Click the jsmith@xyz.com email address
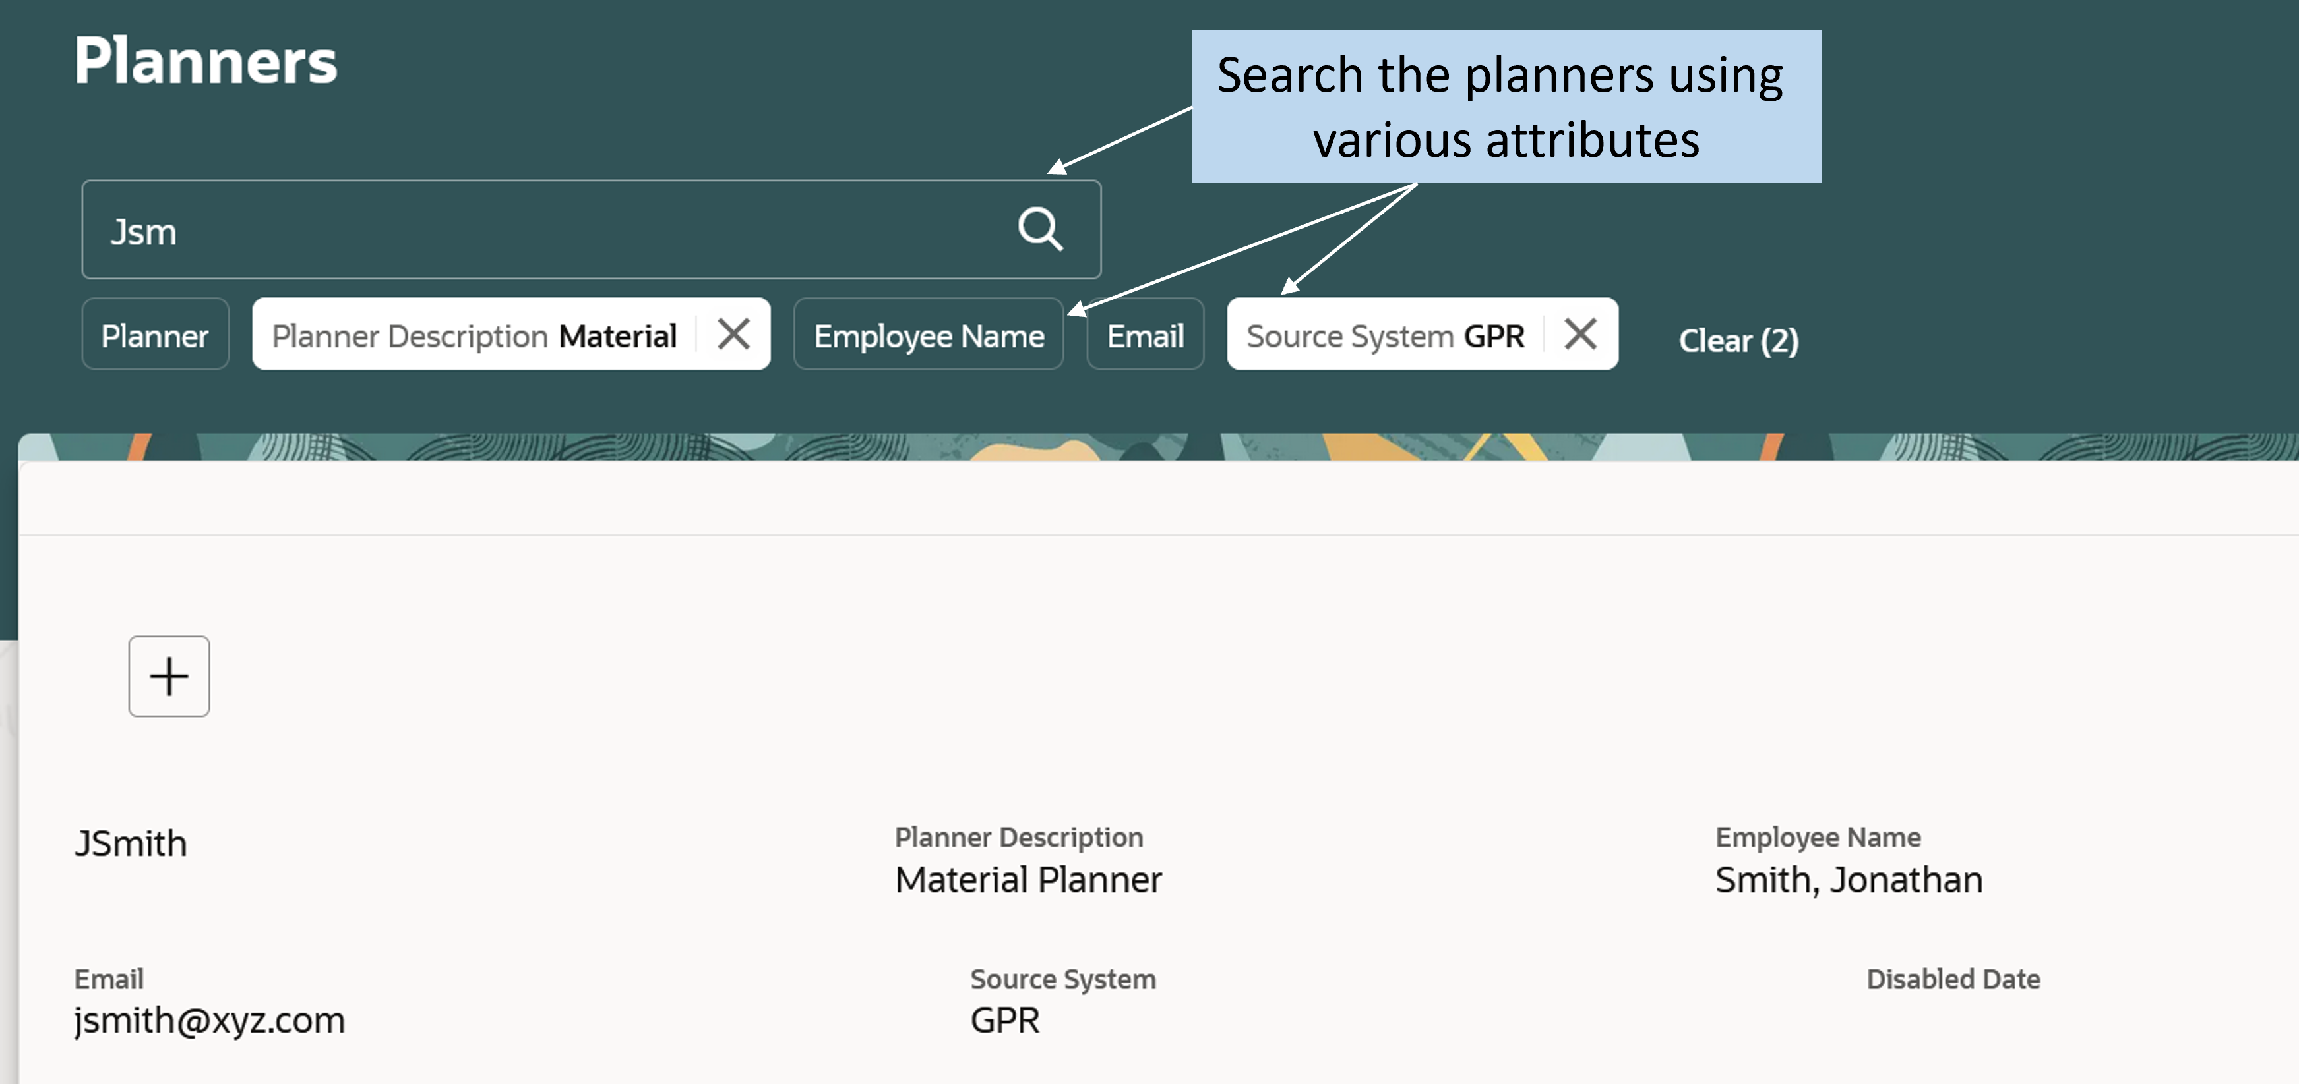This screenshot has width=2299, height=1084. (210, 1020)
